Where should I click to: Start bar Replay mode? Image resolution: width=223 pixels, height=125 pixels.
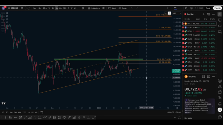click(123, 8)
